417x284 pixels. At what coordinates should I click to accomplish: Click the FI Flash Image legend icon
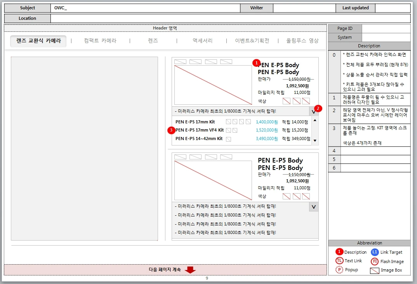click(375, 261)
